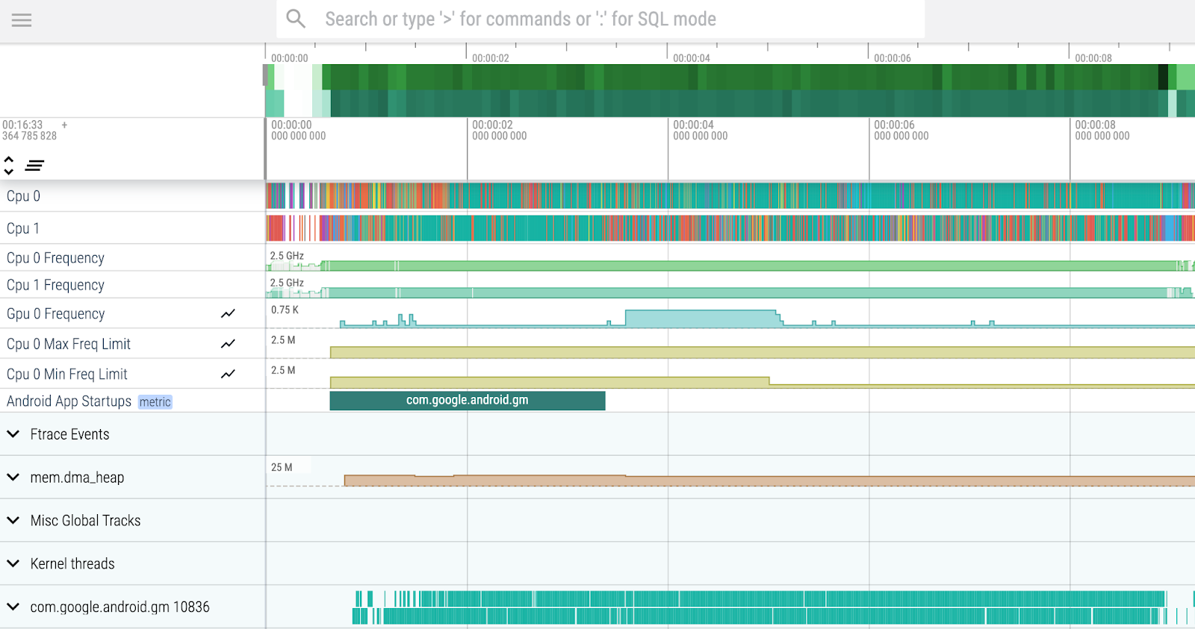Click the Cpu 0 Max Freq Limit chart icon
The width and height of the screenshot is (1195, 629).
228,344
